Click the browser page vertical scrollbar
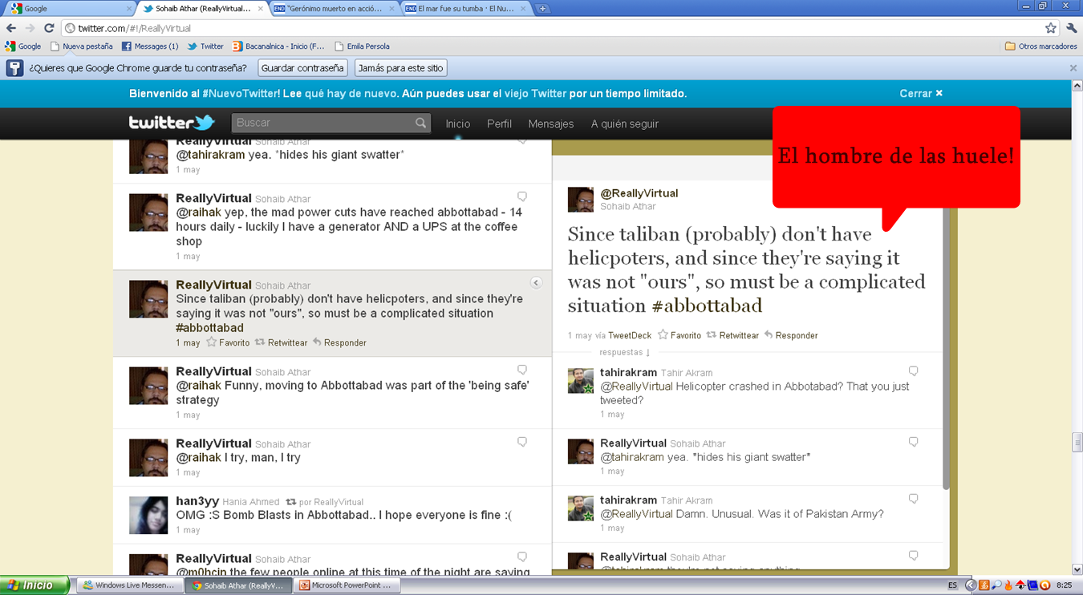The width and height of the screenshot is (1083, 595). point(1077,443)
